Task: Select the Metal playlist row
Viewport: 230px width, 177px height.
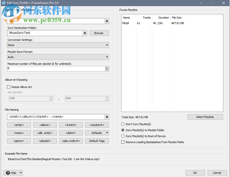Action: (x=172, y=23)
